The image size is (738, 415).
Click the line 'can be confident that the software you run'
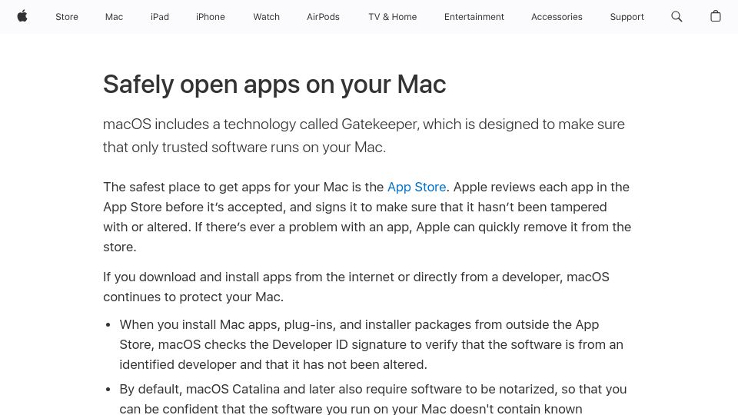(x=351, y=408)
